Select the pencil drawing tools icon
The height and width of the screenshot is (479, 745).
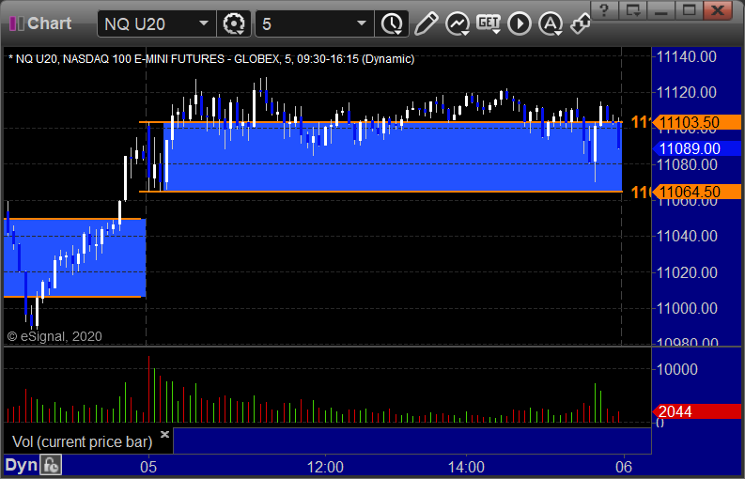tap(426, 23)
